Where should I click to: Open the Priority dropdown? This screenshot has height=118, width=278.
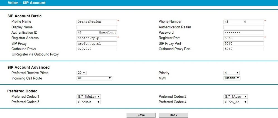point(232,73)
